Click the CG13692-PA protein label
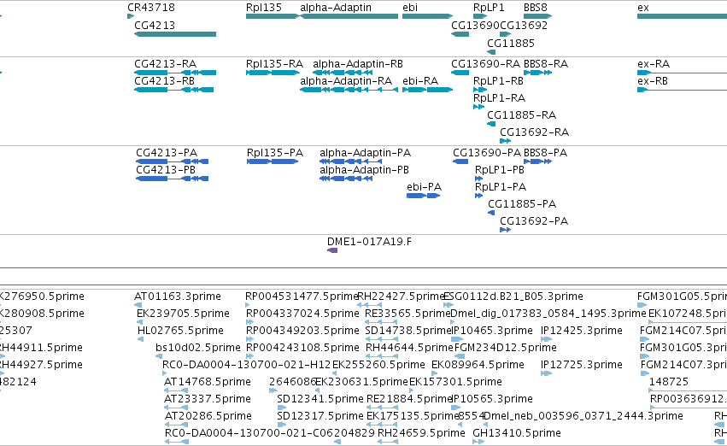The width and height of the screenshot is (727, 446). point(534,220)
